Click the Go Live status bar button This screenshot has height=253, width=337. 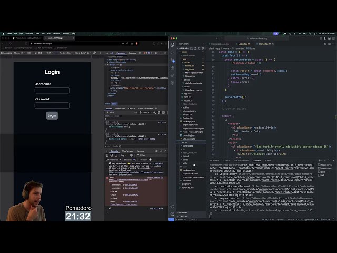(325, 219)
